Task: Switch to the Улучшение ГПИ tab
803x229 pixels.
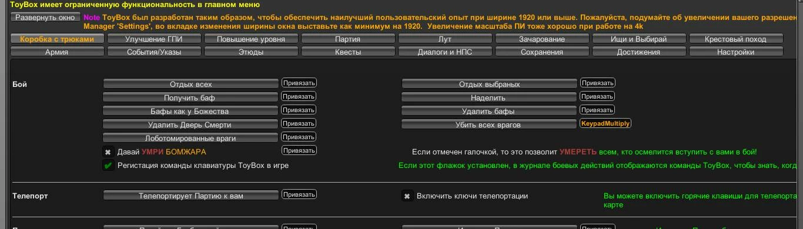Action: [153, 39]
